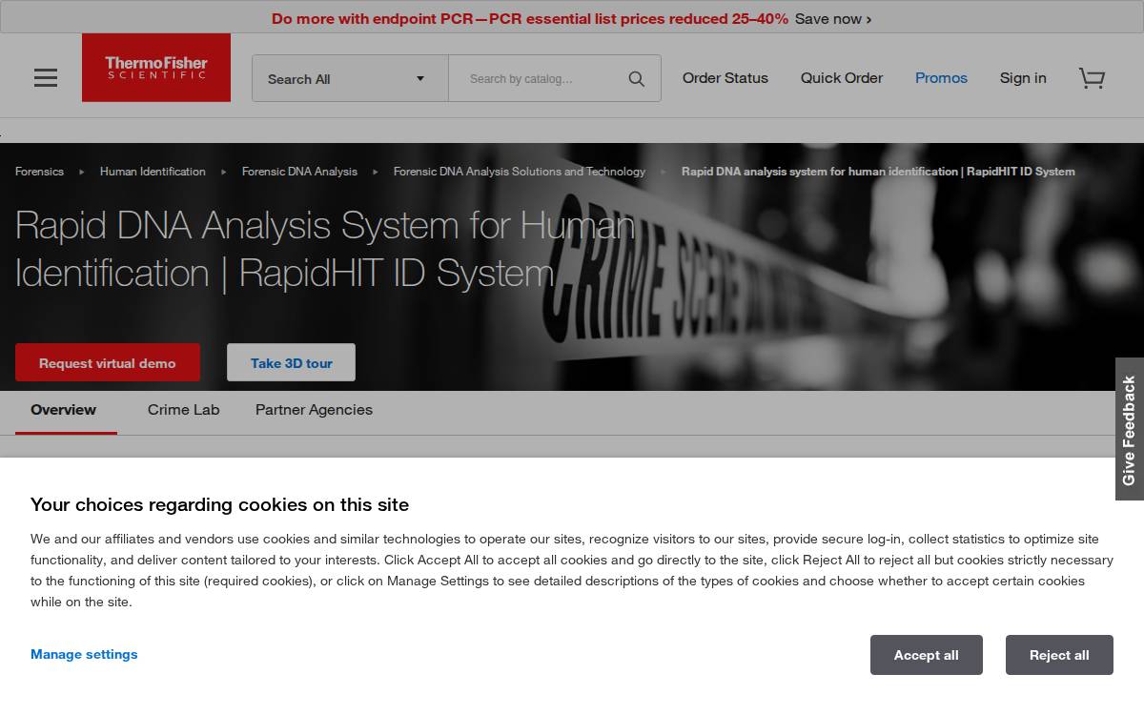Navigate to Forensic DNA Analysis breadcrumb
The image size is (1144, 715).
(x=299, y=172)
